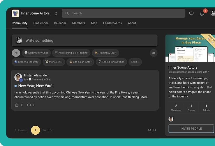Open the New Year, New You! post
Image resolution: width=215 pixels, height=146 pixels.
35,86
